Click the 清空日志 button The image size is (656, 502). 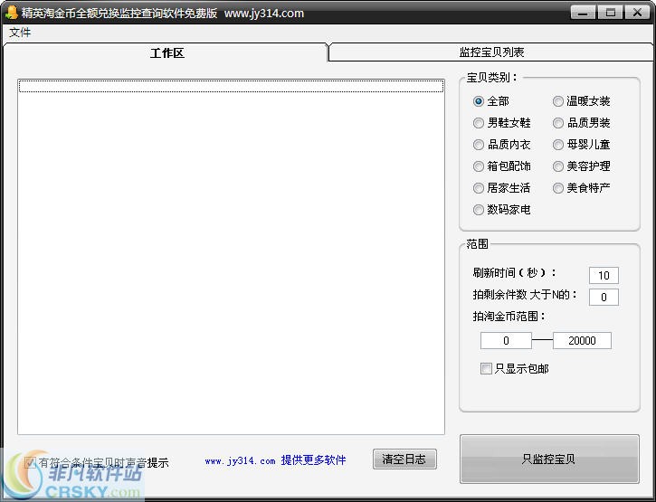pos(404,459)
